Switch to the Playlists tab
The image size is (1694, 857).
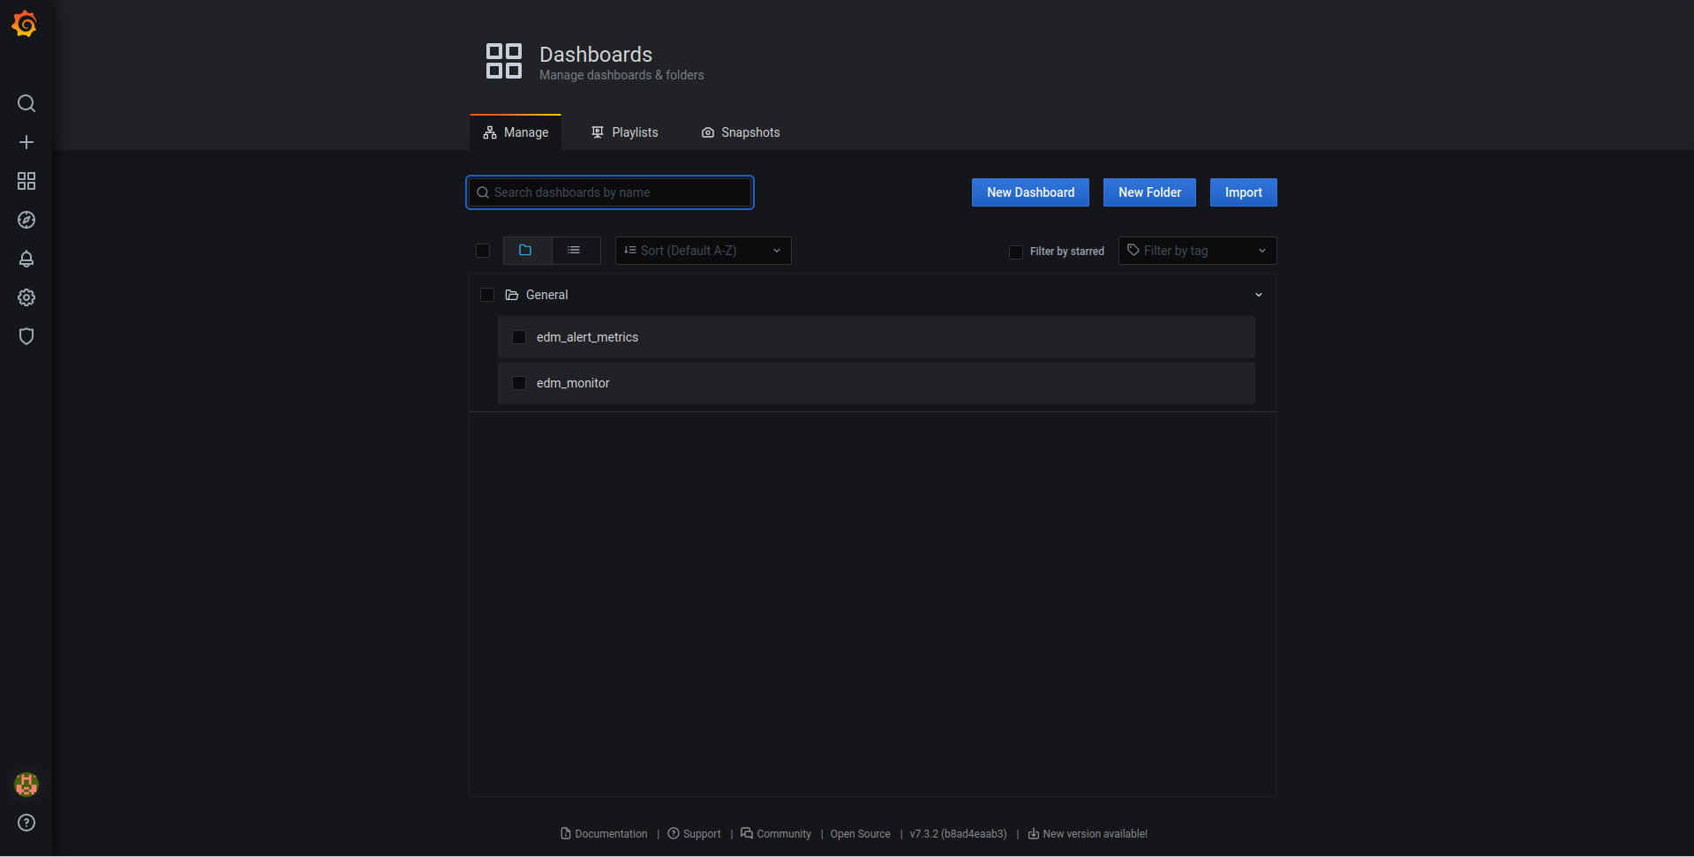point(625,132)
